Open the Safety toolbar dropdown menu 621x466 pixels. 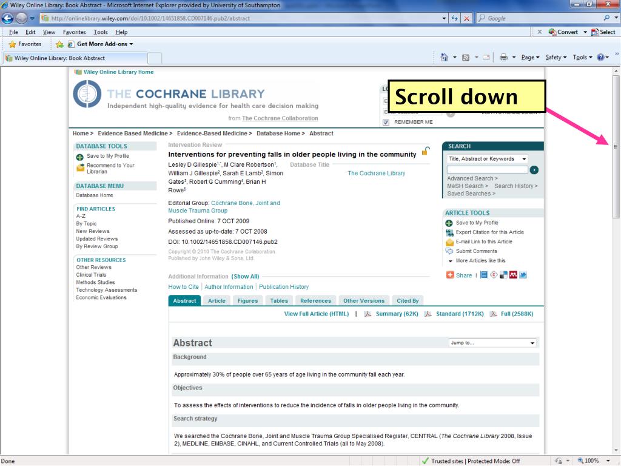coord(556,58)
